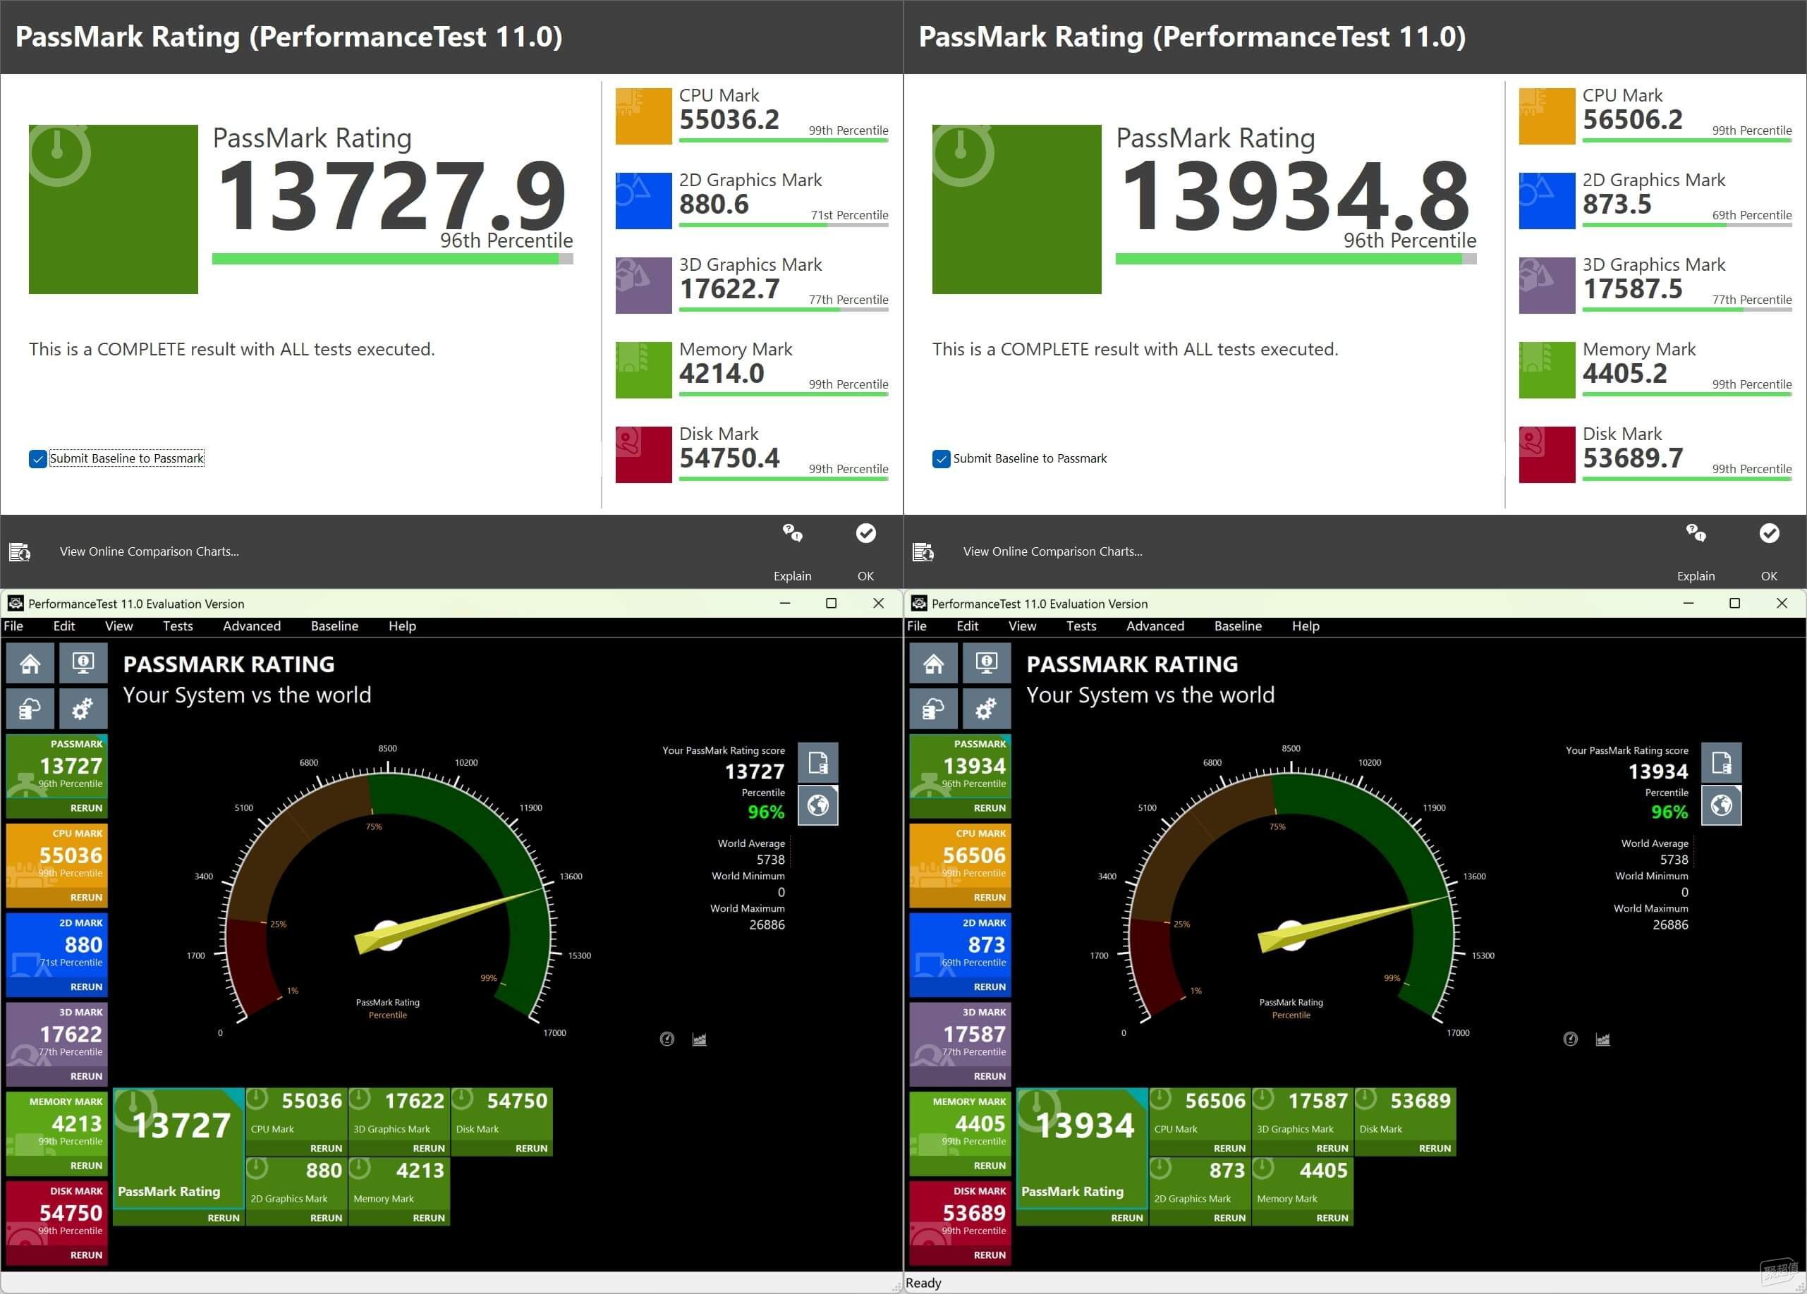Click comparison charts icon in left dialog
Image resolution: width=1807 pixels, height=1294 pixels.
20,551
